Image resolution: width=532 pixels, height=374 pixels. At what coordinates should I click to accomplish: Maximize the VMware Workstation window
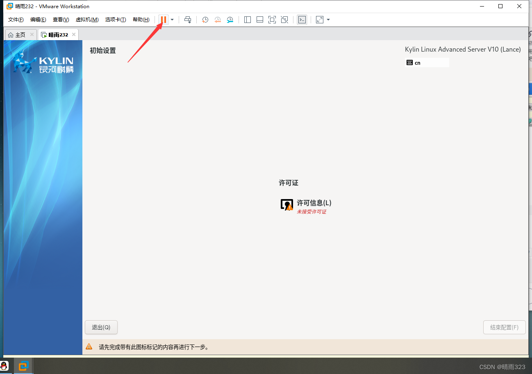pos(500,6)
